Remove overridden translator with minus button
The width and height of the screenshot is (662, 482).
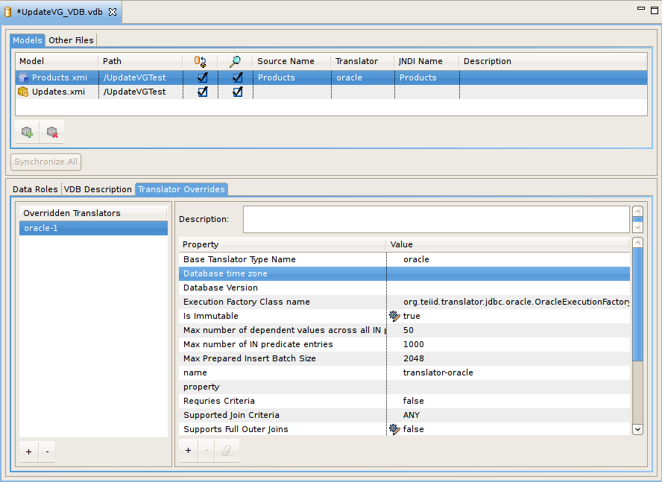pos(47,451)
